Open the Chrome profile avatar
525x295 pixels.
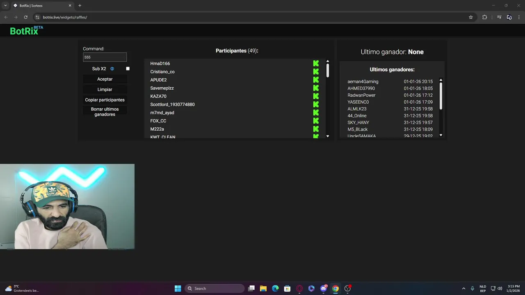coord(509,17)
